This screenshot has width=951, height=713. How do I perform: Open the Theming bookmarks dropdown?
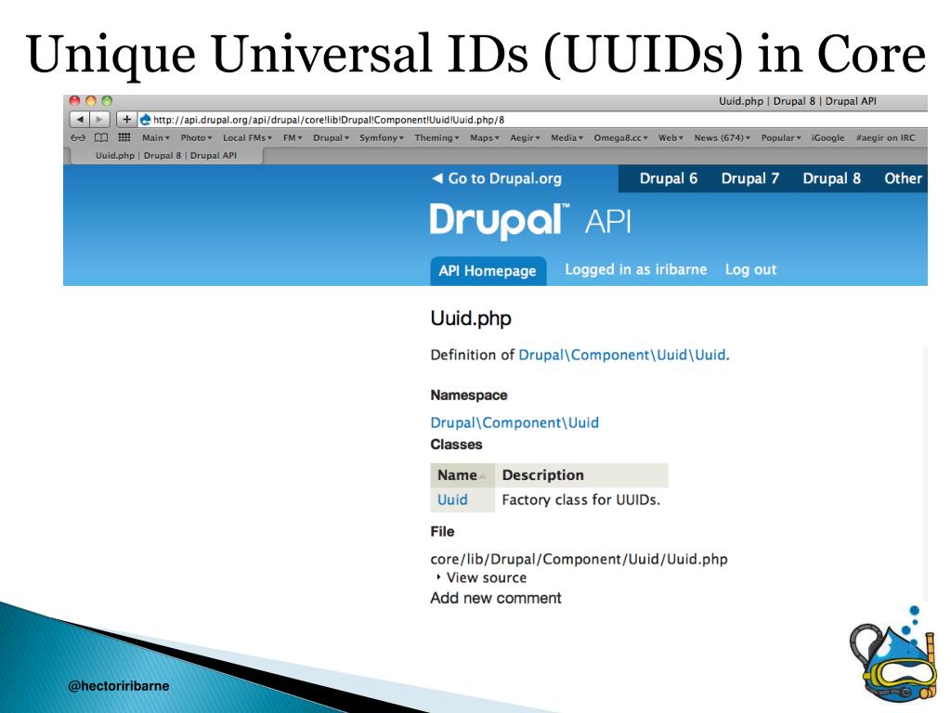[x=436, y=137]
